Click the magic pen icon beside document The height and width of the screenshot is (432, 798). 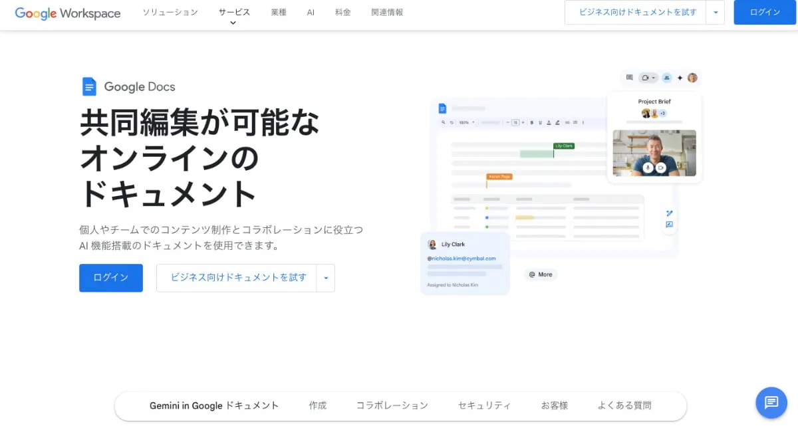pyautogui.click(x=669, y=213)
